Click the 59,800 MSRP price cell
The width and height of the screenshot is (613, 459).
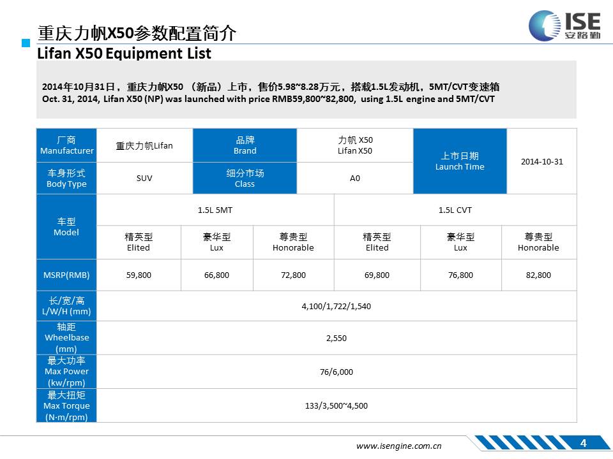(x=138, y=275)
